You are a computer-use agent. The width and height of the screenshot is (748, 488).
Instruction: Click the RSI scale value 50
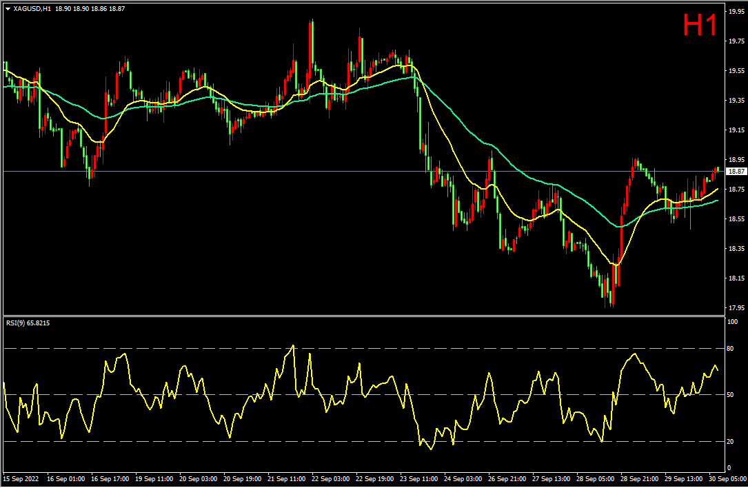tap(730, 395)
